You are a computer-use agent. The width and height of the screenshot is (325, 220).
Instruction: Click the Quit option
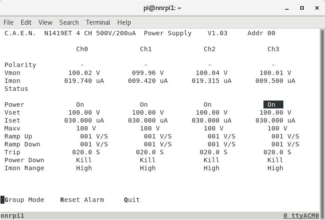click(132, 200)
